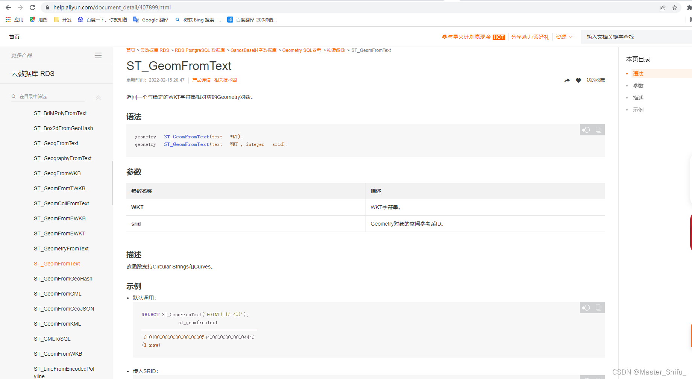Collapse the directory tree with double chevron
The width and height of the screenshot is (692, 379).
click(x=98, y=97)
